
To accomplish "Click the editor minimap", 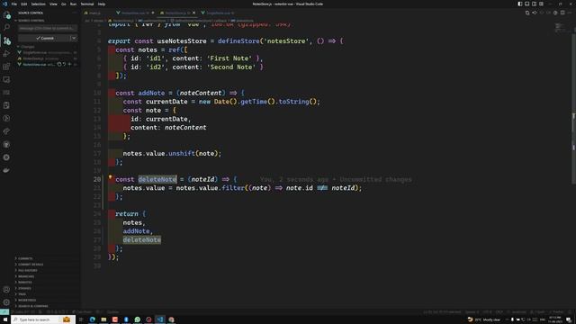I will pos(560,27).
